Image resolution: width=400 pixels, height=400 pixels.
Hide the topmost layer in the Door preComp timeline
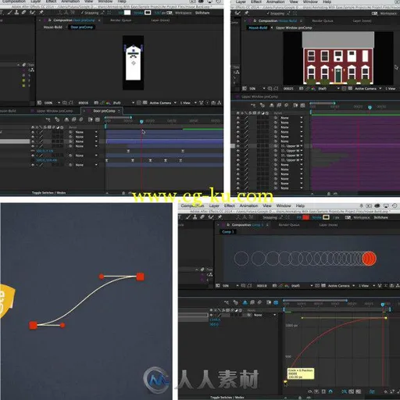33,132
